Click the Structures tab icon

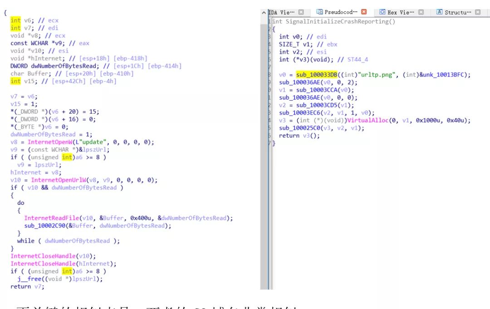click(x=439, y=12)
